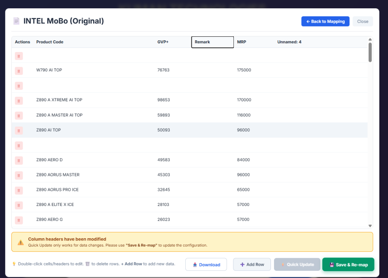Delete the Z890 A XTREME AI TOP row
388x278 pixels.
coord(19,101)
